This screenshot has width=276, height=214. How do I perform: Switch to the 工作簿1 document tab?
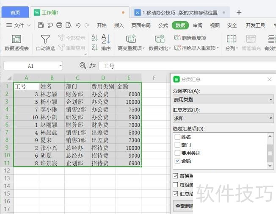click(x=80, y=12)
